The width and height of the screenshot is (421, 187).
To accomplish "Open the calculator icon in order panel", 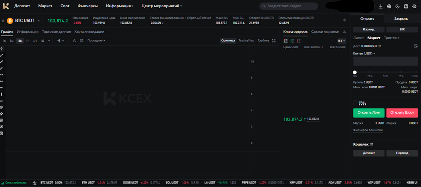I will [416, 46].
